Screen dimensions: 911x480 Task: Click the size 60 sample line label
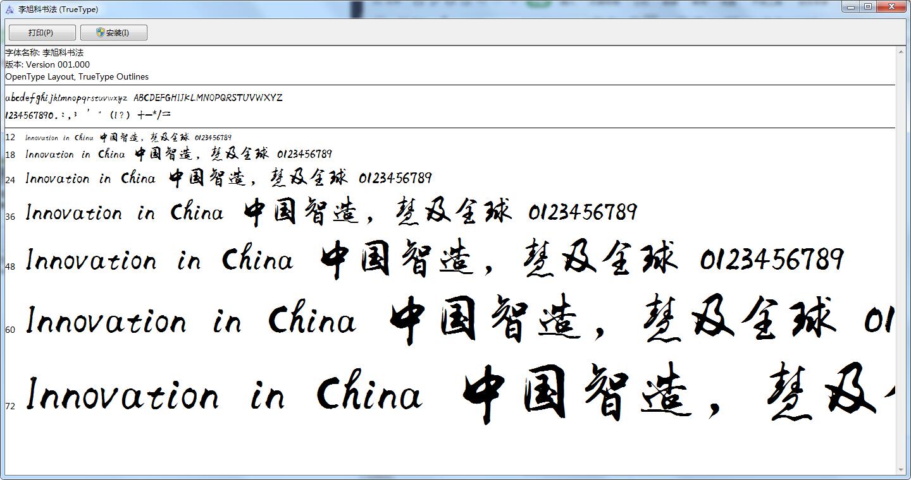[10, 330]
